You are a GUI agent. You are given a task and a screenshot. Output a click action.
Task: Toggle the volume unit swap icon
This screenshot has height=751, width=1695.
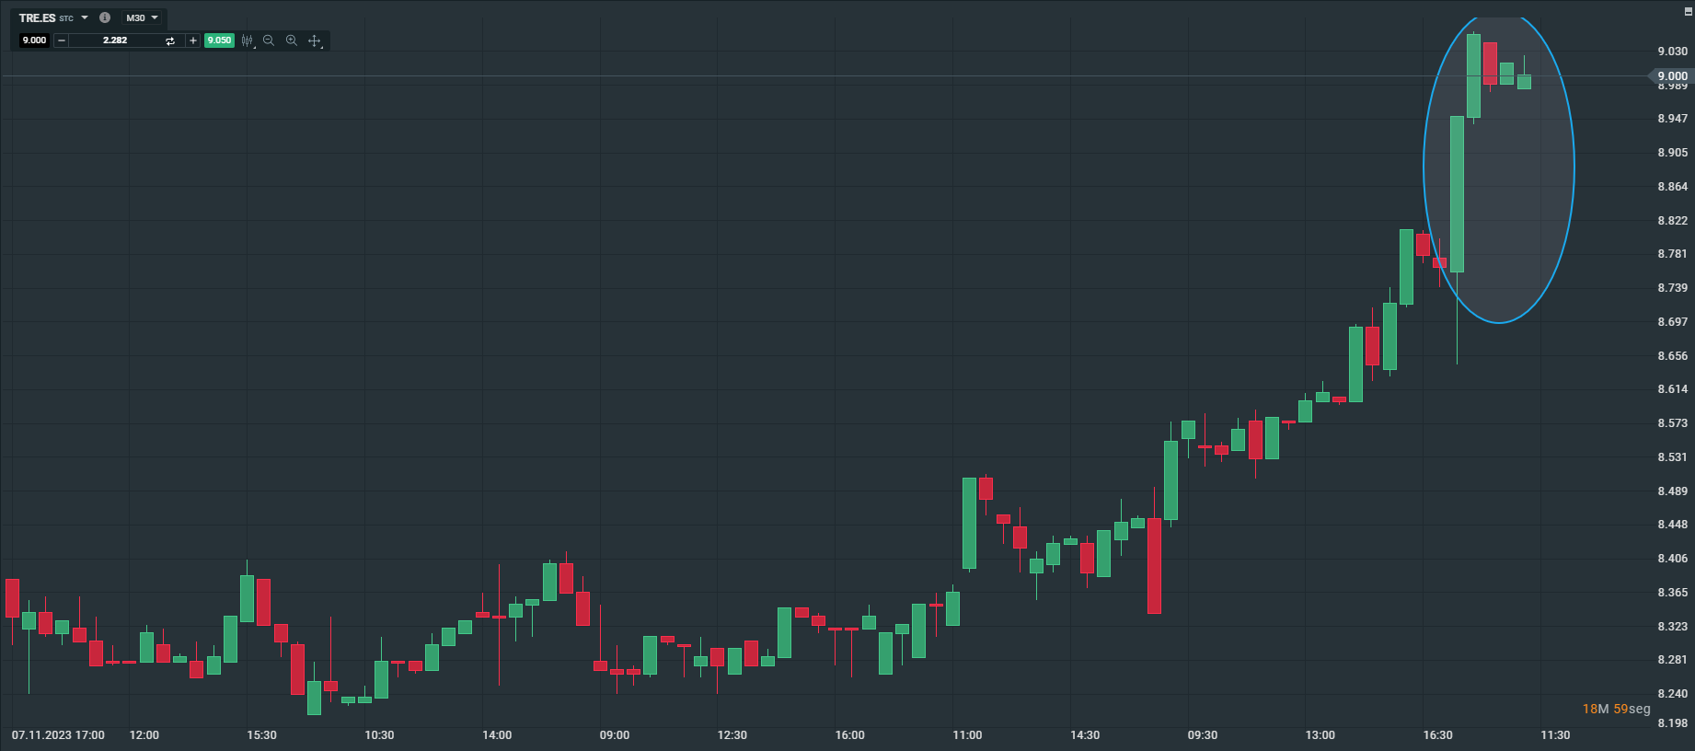(170, 40)
